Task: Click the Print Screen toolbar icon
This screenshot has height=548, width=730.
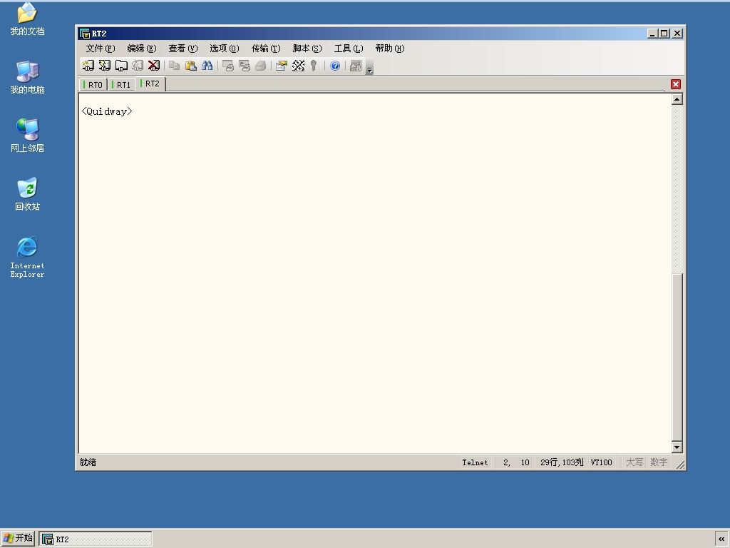Action: [x=227, y=66]
